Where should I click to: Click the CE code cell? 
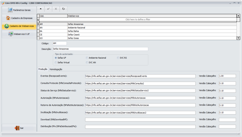coord(53,35)
